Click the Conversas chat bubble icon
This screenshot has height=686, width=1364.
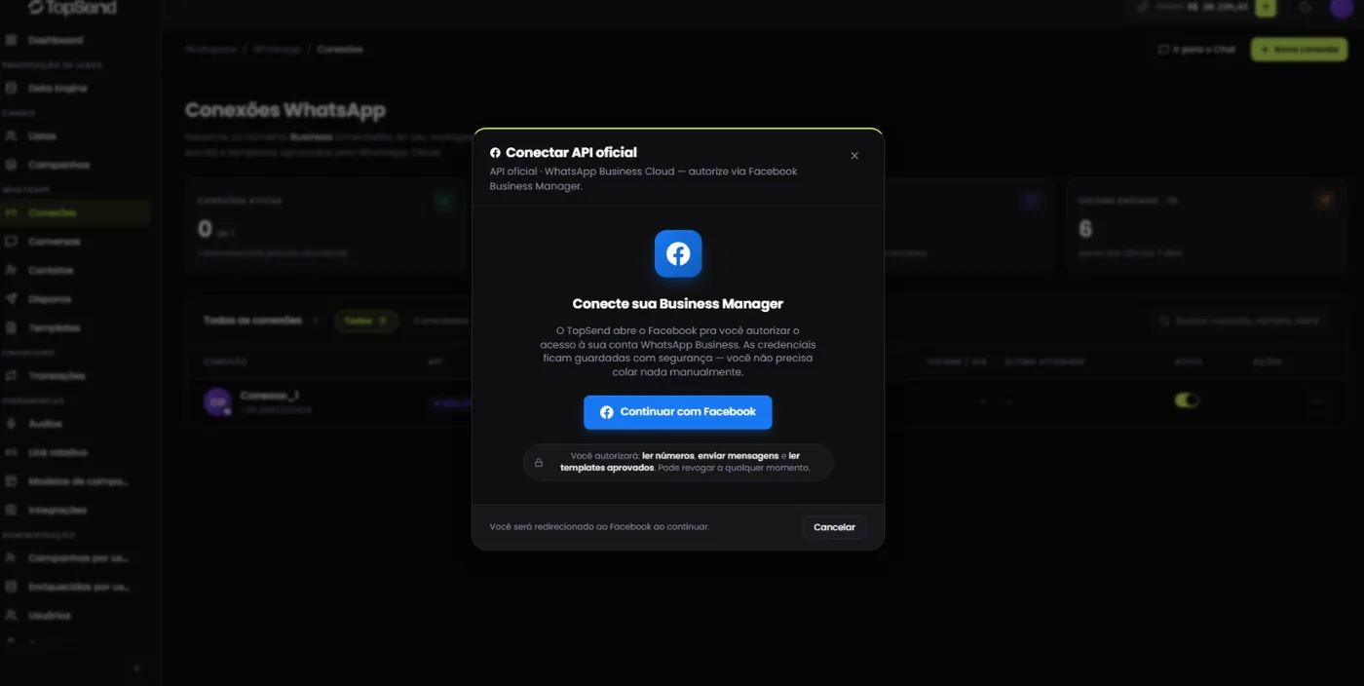[12, 242]
